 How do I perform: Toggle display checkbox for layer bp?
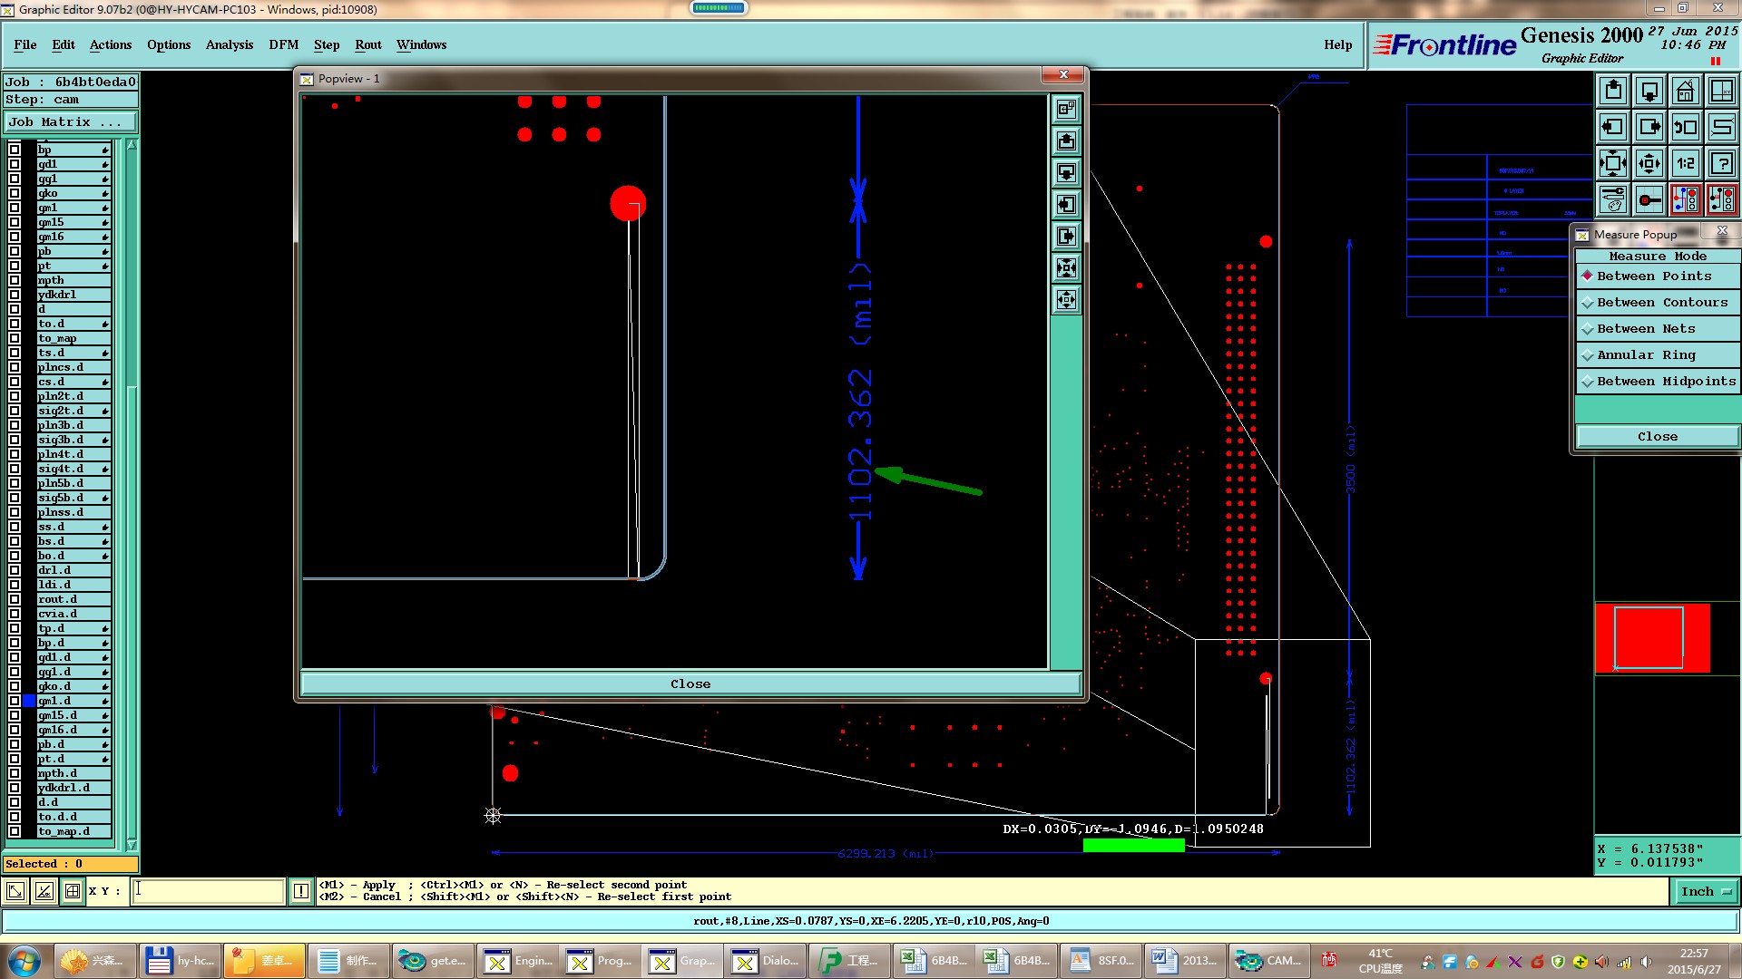pyautogui.click(x=15, y=150)
